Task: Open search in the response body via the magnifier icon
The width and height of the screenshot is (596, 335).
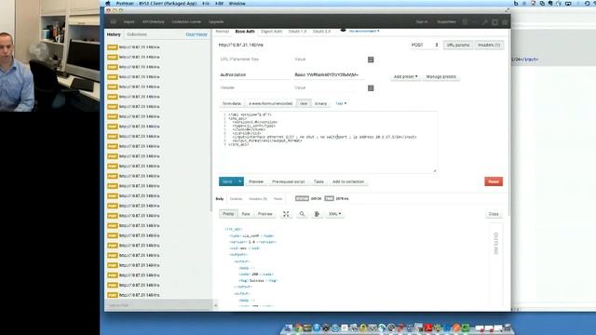Action: [x=302, y=214]
